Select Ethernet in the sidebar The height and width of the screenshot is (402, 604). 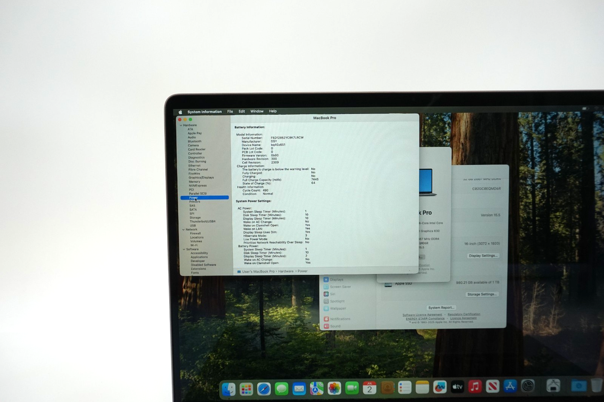194,165
